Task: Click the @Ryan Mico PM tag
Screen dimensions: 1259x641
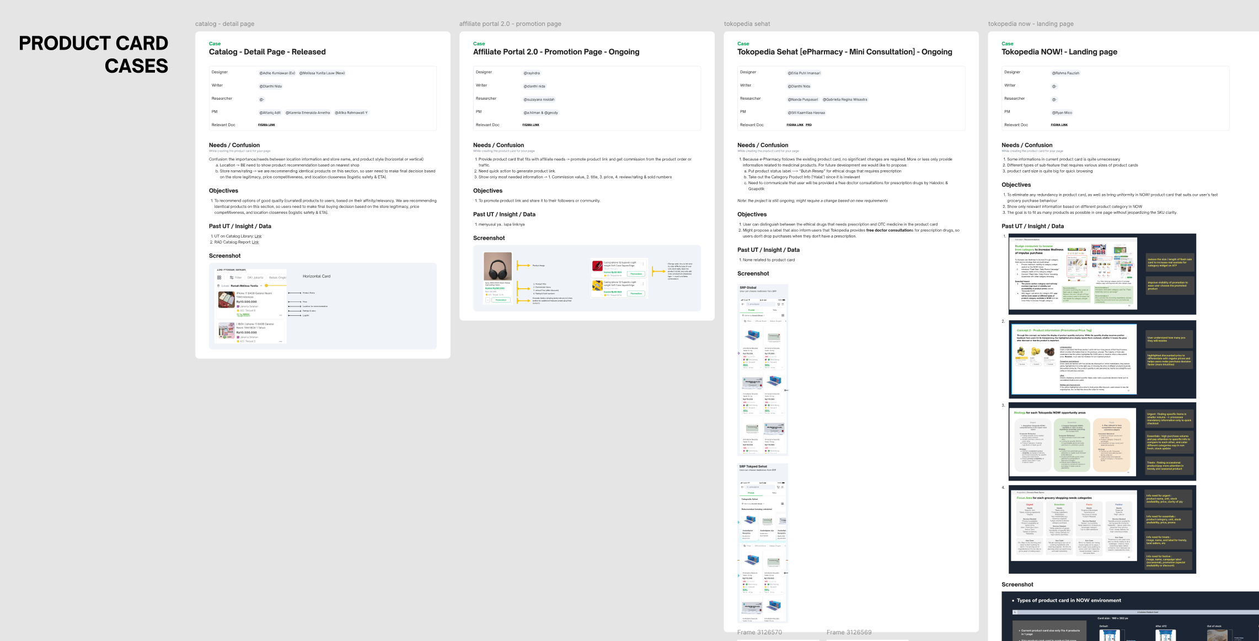Action: [x=1062, y=113]
